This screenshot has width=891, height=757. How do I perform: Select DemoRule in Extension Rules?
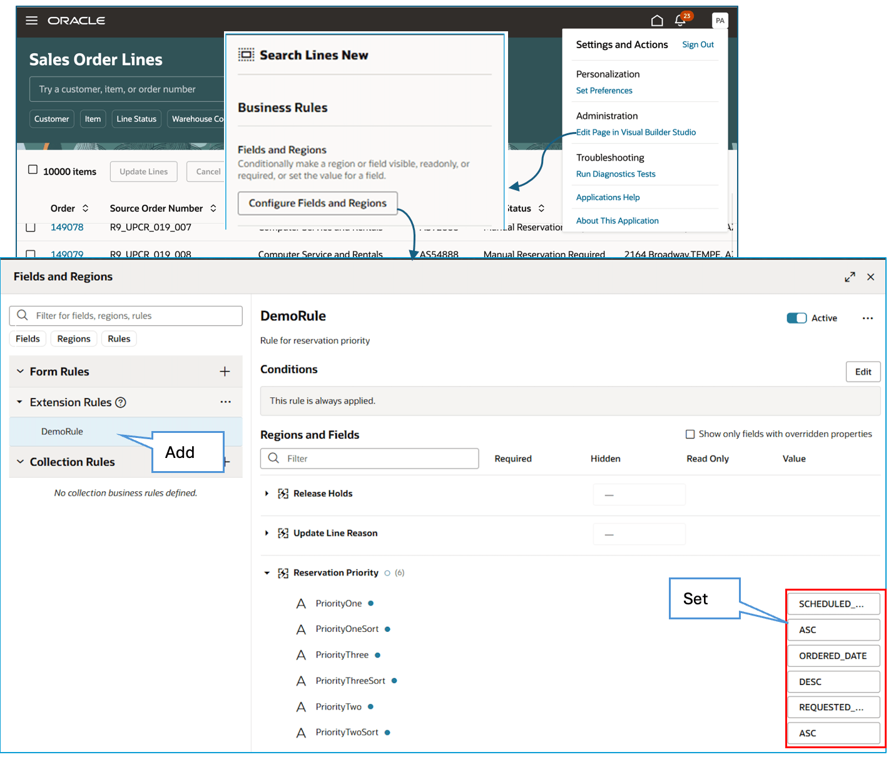(x=126, y=432)
